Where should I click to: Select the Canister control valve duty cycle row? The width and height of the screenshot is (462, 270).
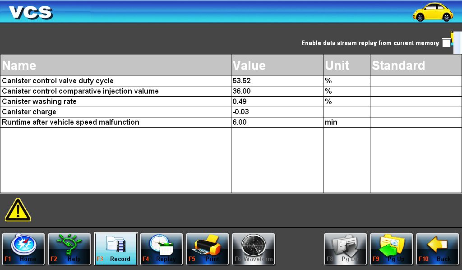(231, 81)
